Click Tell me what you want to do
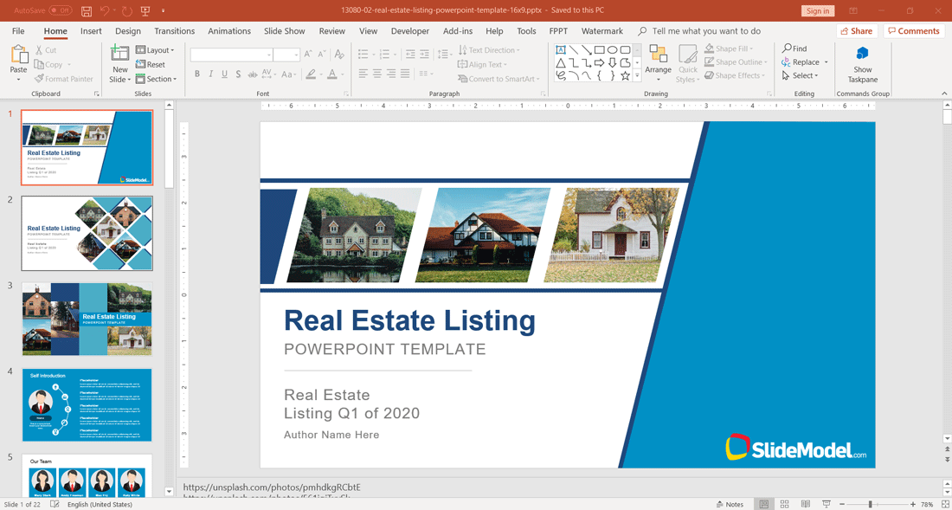Image resolution: width=952 pixels, height=510 pixels. [706, 31]
